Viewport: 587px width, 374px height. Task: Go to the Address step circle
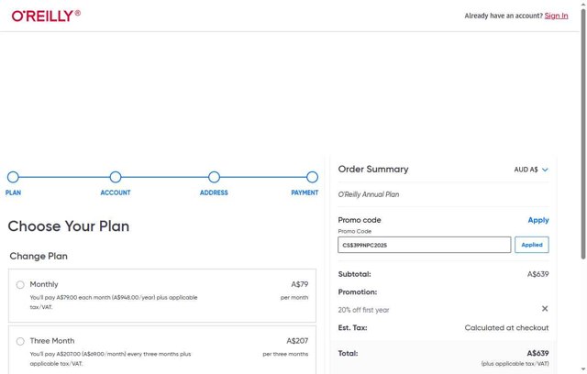point(214,177)
